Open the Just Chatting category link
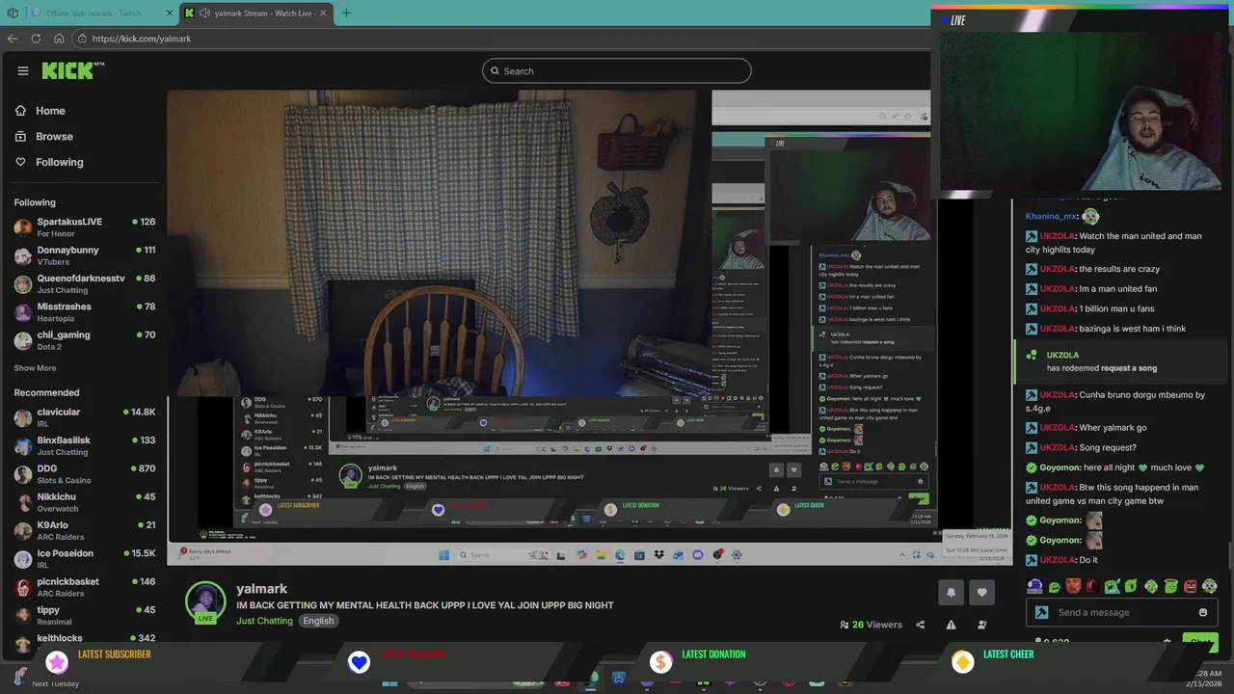 click(264, 621)
